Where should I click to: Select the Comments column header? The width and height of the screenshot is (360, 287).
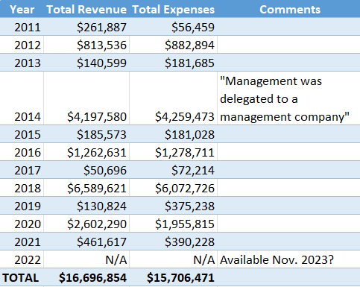pyautogui.click(x=288, y=9)
